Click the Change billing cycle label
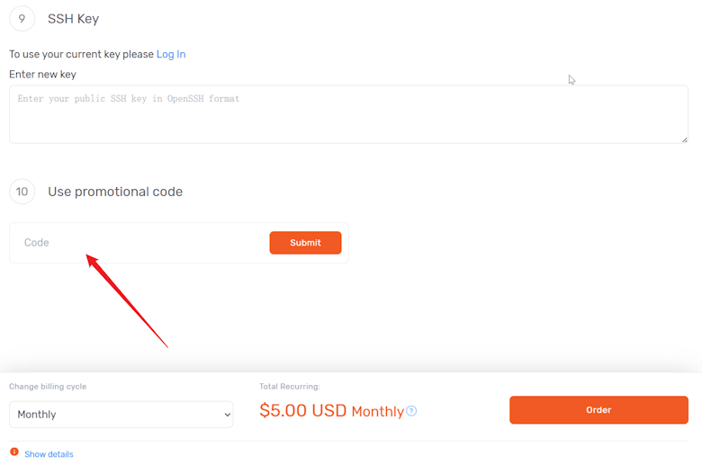702x465 pixels. point(48,387)
